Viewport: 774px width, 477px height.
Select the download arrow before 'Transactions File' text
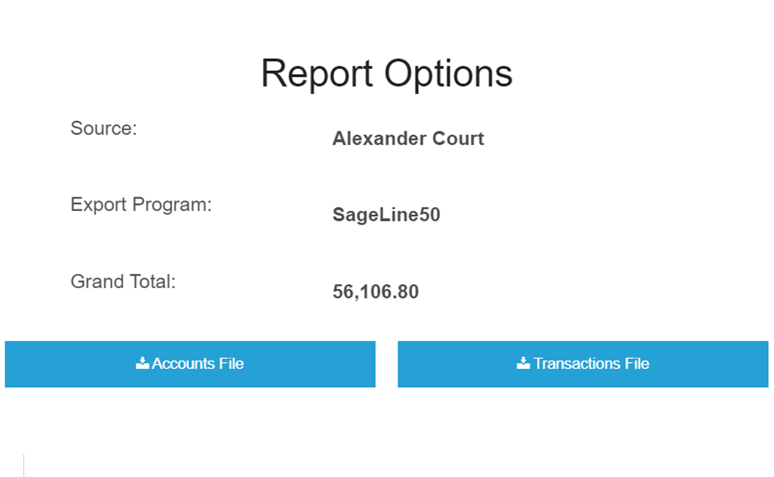click(522, 363)
